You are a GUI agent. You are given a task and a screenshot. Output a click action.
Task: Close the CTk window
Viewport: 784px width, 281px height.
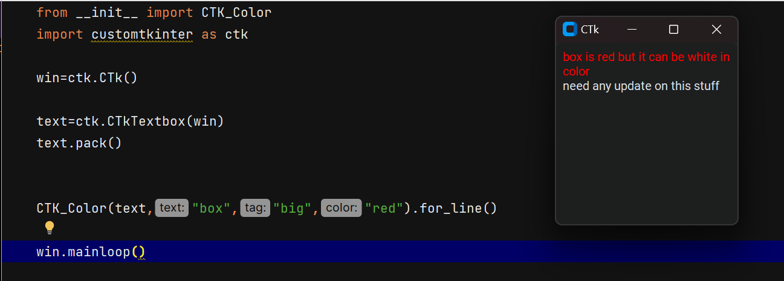[x=716, y=29]
